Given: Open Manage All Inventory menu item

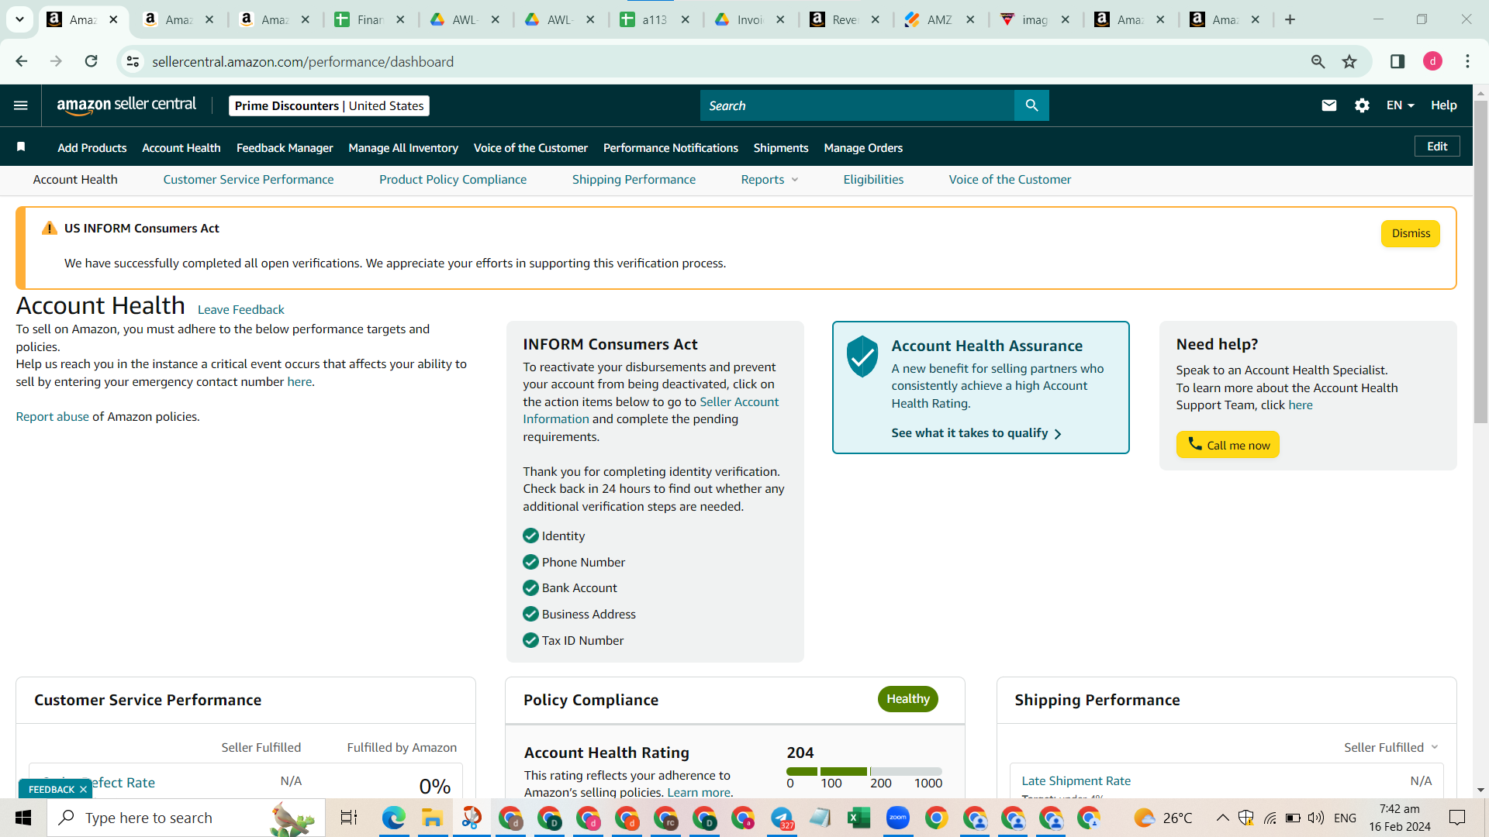Looking at the screenshot, I should [x=403, y=148].
